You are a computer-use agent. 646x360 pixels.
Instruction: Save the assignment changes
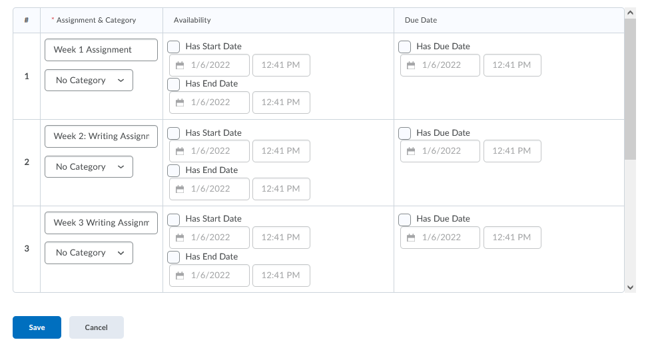(x=37, y=327)
